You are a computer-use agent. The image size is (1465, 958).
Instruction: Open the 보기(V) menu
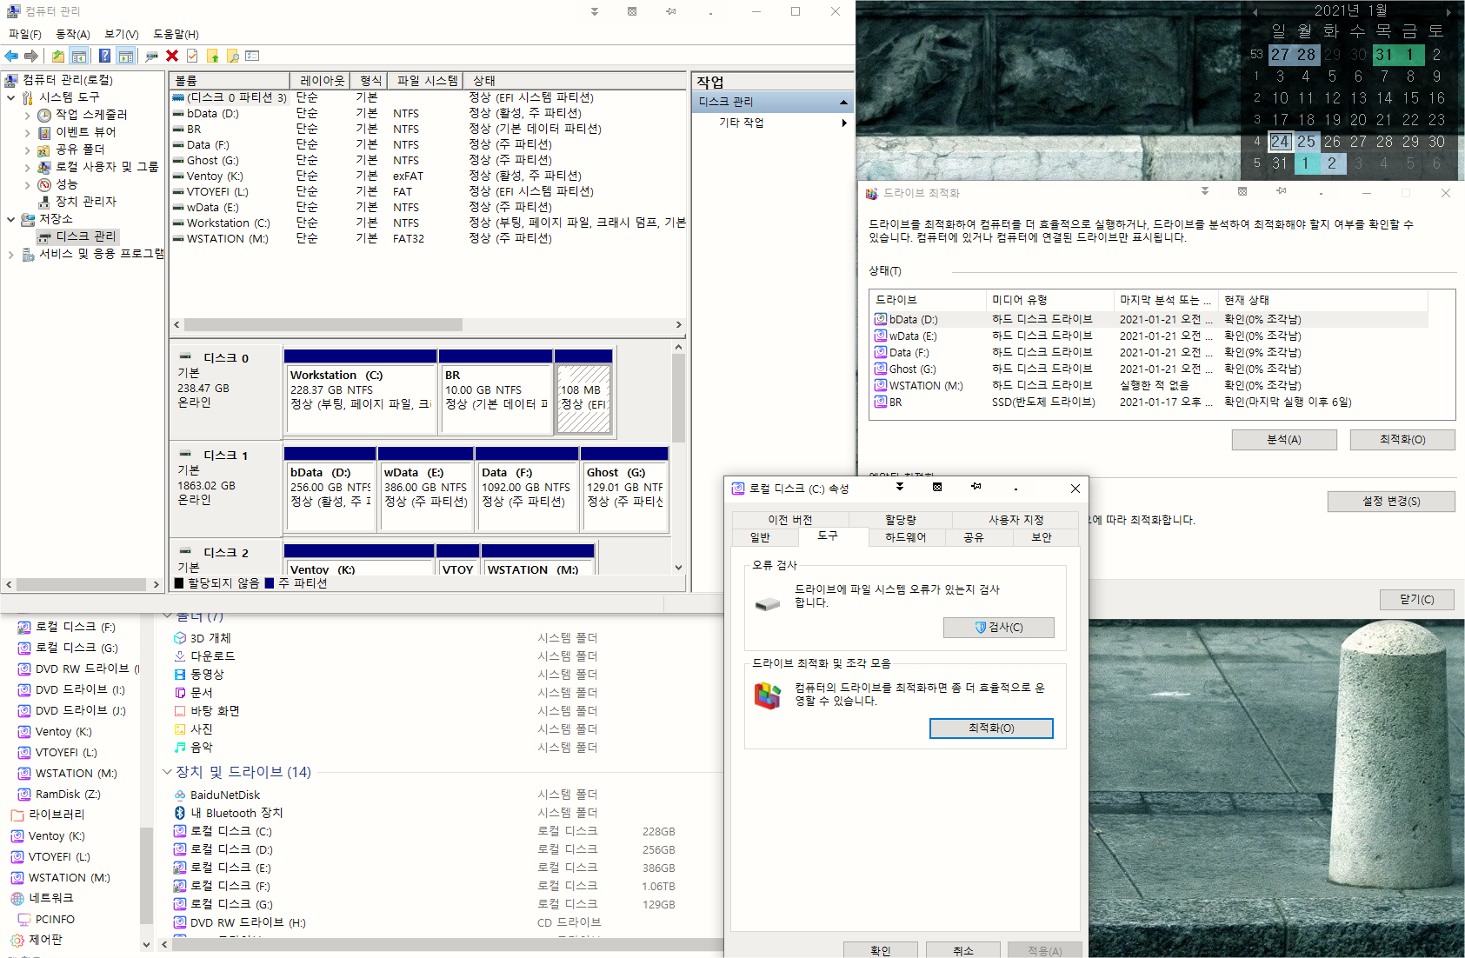pyautogui.click(x=122, y=34)
